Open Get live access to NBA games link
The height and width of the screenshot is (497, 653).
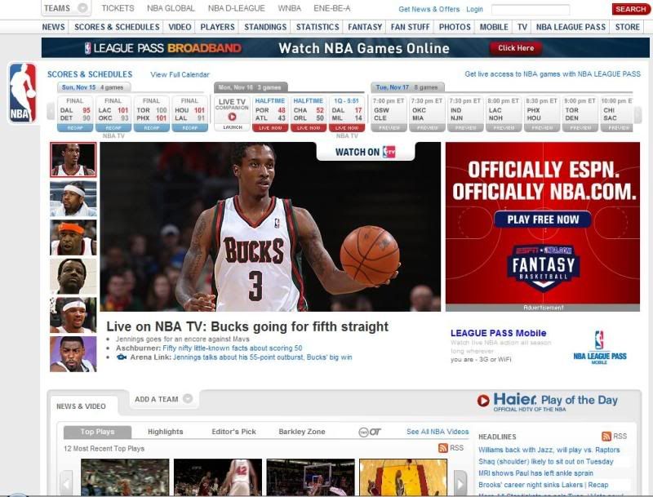point(553,74)
